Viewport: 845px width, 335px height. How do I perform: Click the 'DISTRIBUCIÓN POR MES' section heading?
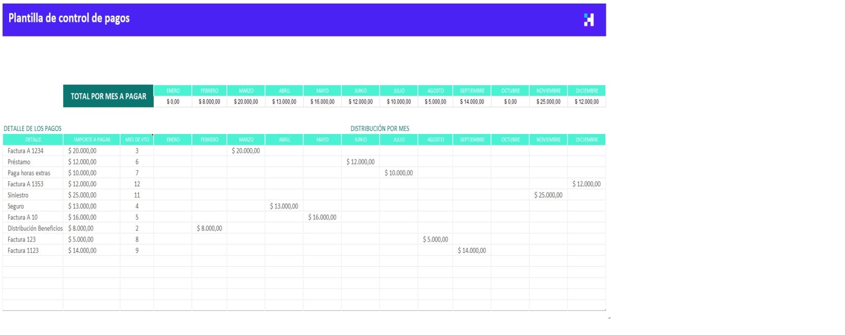coord(380,128)
